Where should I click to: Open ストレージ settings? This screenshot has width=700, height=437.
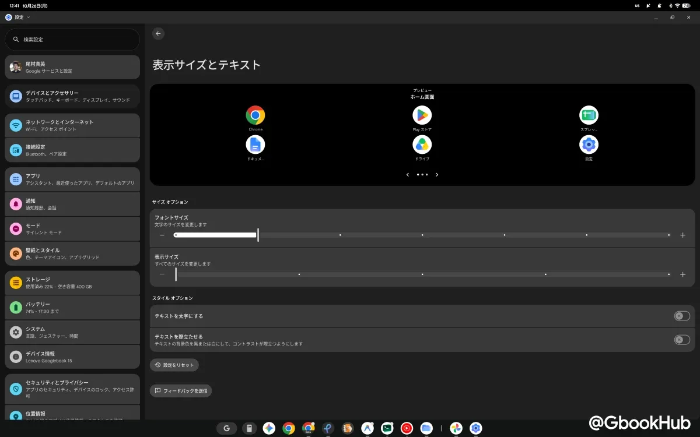pyautogui.click(x=72, y=283)
